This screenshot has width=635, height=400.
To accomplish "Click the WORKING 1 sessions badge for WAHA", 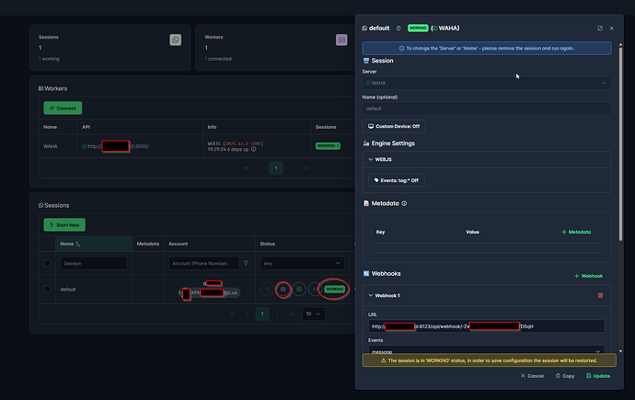I will (328, 146).
